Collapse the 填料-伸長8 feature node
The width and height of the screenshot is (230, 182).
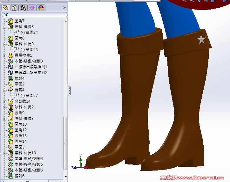[x=4, y=27]
